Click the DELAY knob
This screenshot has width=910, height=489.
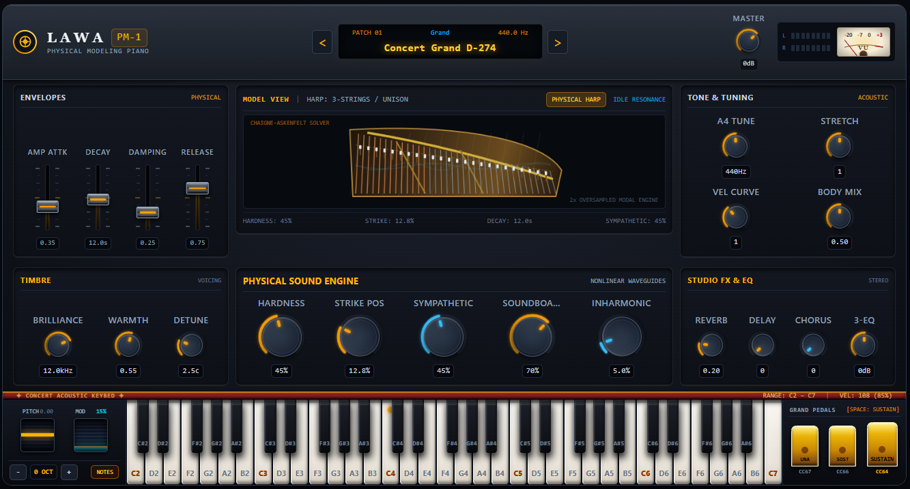click(762, 345)
